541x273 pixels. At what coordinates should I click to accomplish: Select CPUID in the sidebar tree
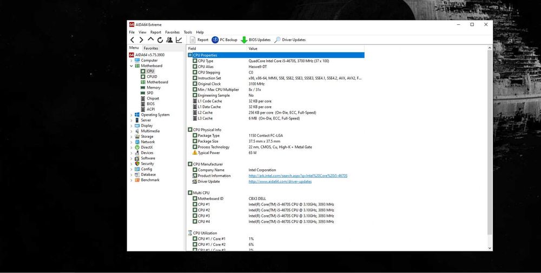[152, 77]
